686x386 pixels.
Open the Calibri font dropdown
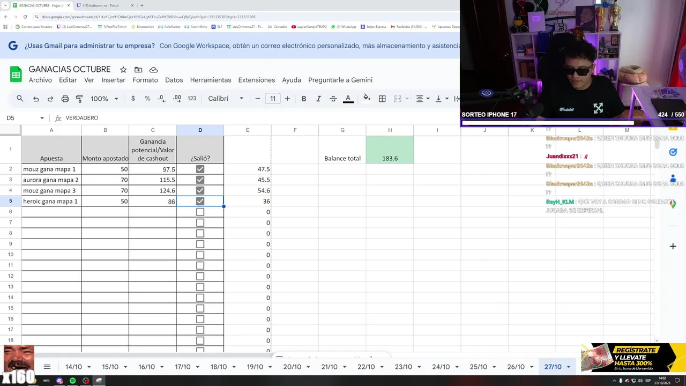[x=226, y=99]
